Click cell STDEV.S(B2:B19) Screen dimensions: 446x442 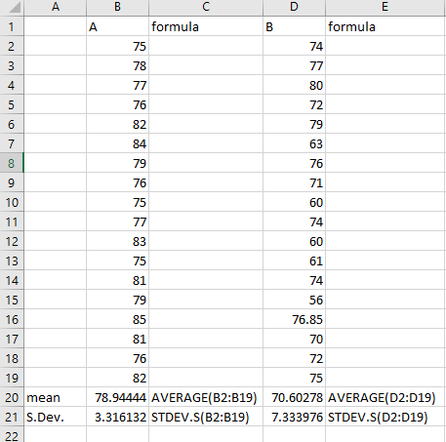coord(206,417)
